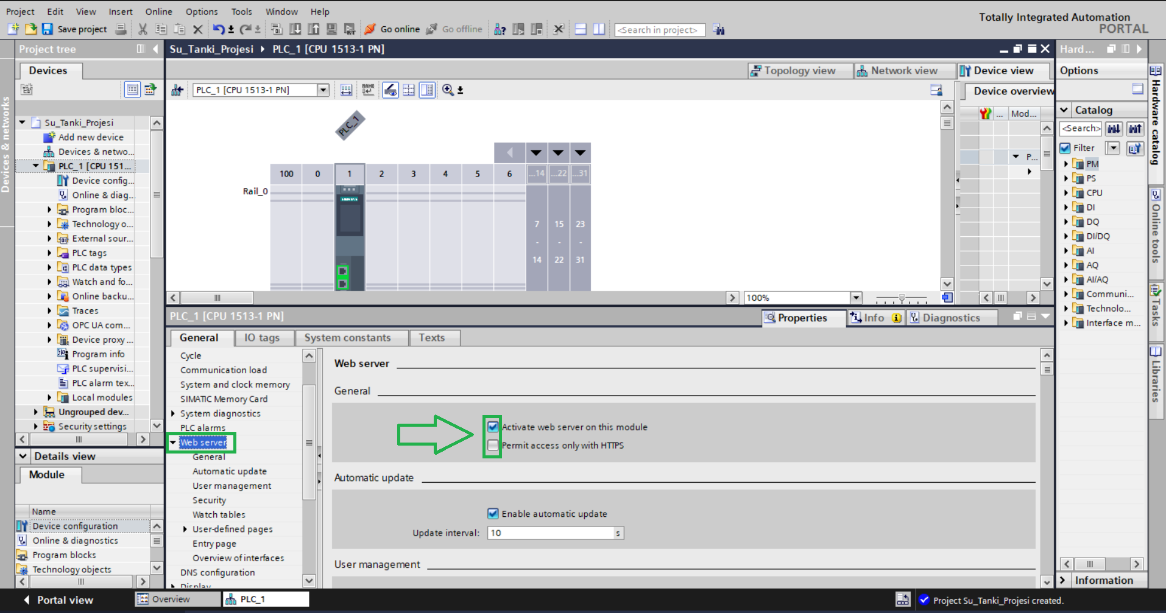Open the PLC_1 device selection dropdown

click(323, 90)
